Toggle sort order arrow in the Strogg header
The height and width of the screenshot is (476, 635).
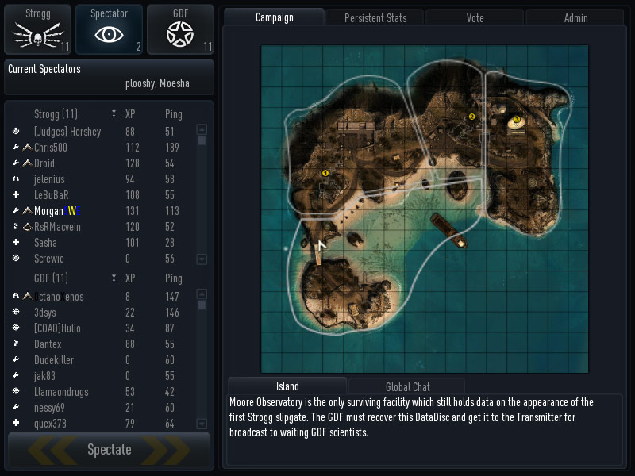[114, 113]
